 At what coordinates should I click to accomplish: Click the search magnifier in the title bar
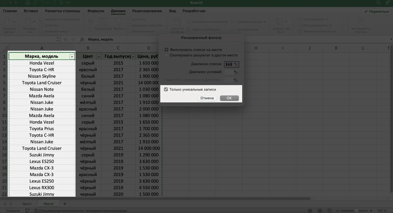click(x=378, y=3)
